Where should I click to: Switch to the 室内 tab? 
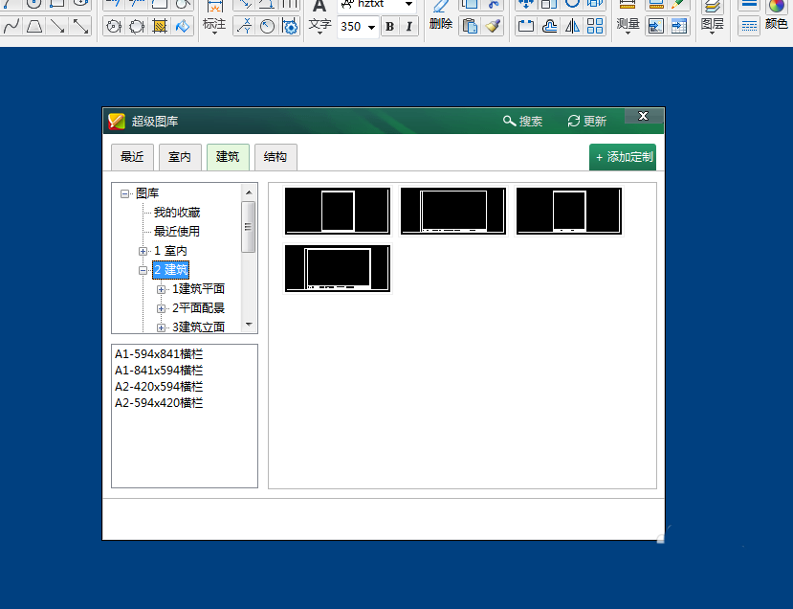pos(180,157)
